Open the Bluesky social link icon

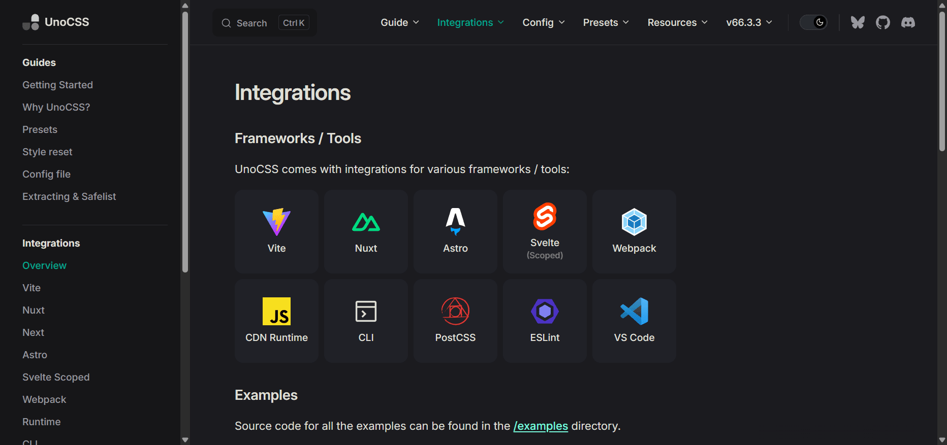[858, 22]
